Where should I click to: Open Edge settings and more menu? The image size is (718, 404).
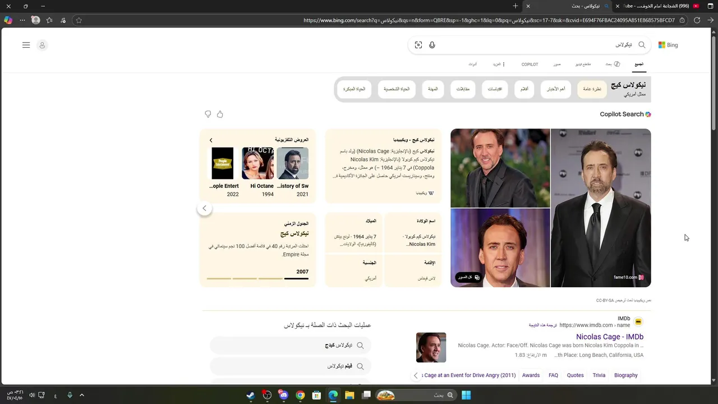[x=22, y=20]
